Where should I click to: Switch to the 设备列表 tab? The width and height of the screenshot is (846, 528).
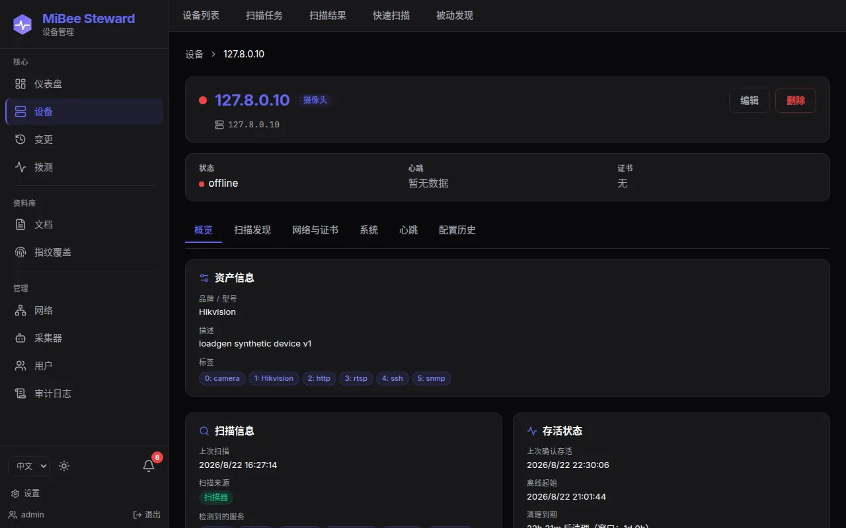point(201,15)
